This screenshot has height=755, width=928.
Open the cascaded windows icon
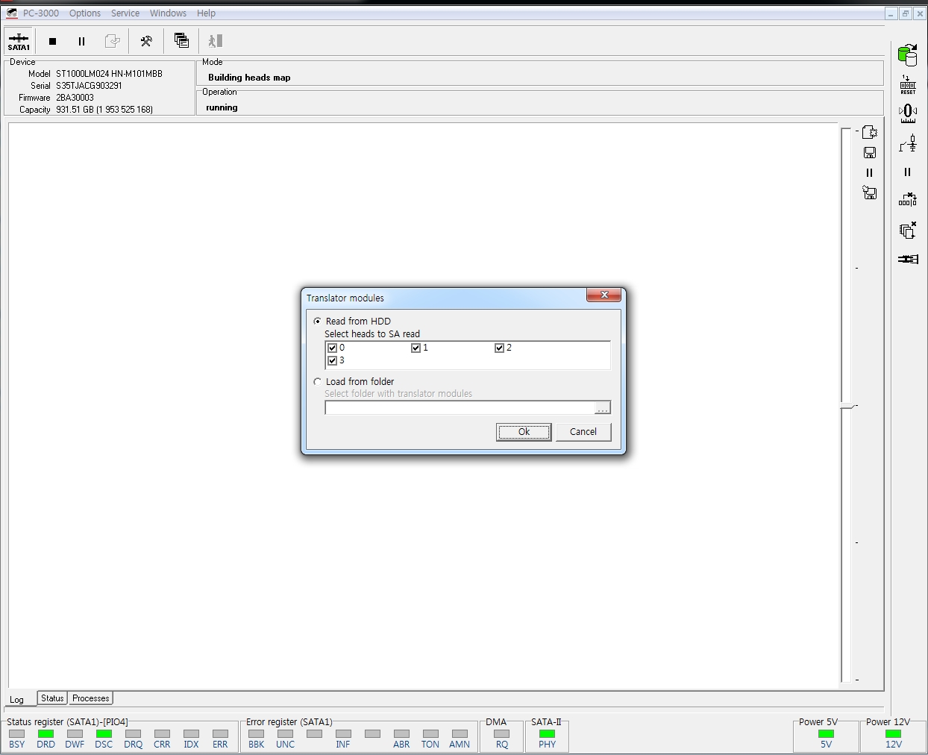pyautogui.click(x=181, y=40)
